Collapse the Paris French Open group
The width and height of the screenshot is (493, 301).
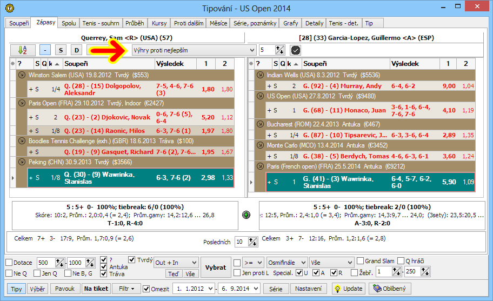click(x=260, y=166)
